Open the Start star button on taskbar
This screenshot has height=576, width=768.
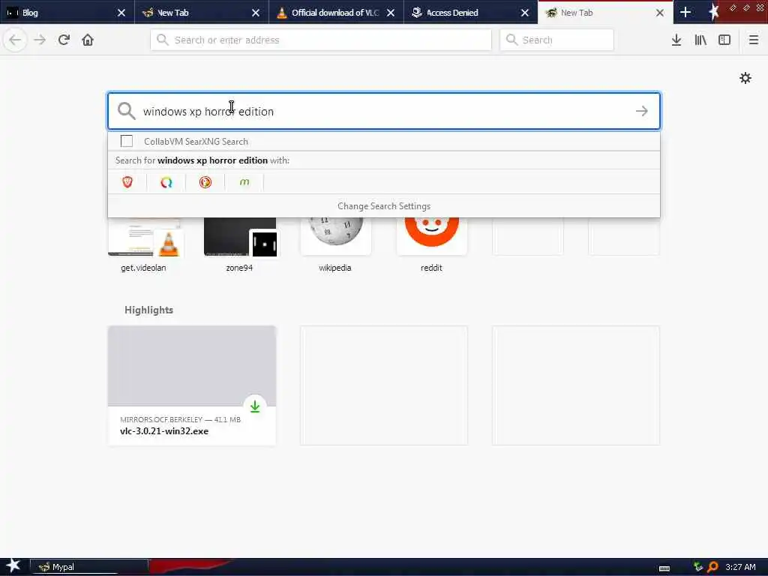point(13,565)
